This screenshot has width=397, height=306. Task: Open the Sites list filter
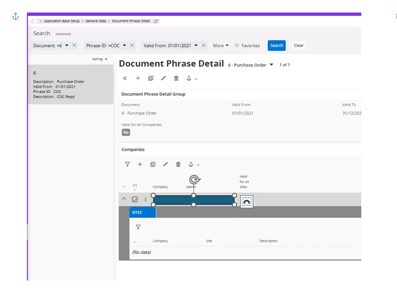click(x=138, y=227)
